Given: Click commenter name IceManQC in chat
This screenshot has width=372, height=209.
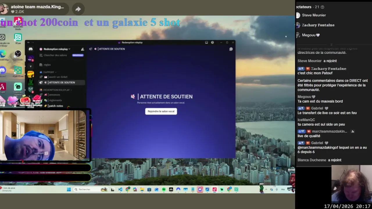Looking at the screenshot, I should coord(306,120).
